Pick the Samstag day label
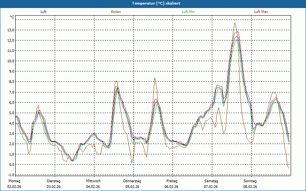This screenshot has height=191, width=306. coord(211,181)
